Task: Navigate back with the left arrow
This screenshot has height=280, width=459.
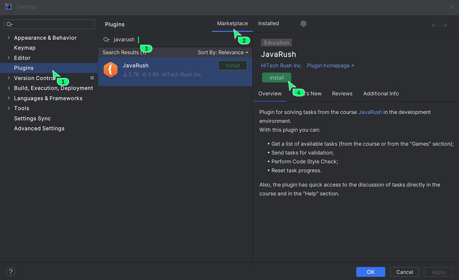Action: tap(434, 25)
